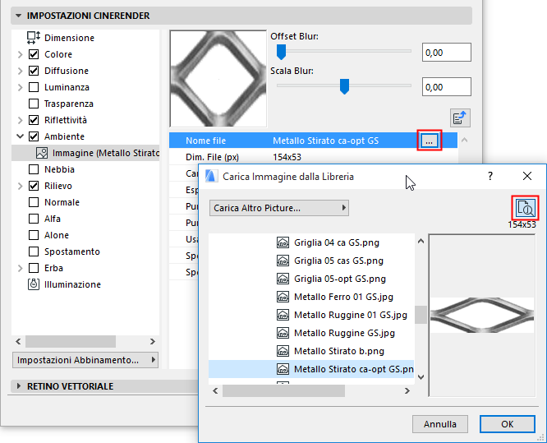Expand the Rilievo tree node
Image resolution: width=547 pixels, height=443 pixels.
(21, 186)
